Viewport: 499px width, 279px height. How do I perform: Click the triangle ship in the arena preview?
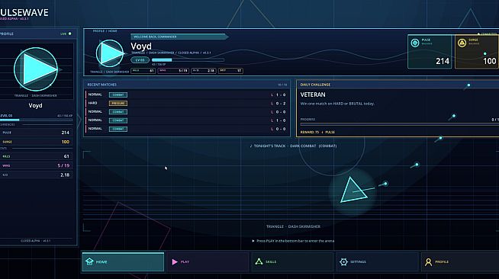(x=353, y=191)
